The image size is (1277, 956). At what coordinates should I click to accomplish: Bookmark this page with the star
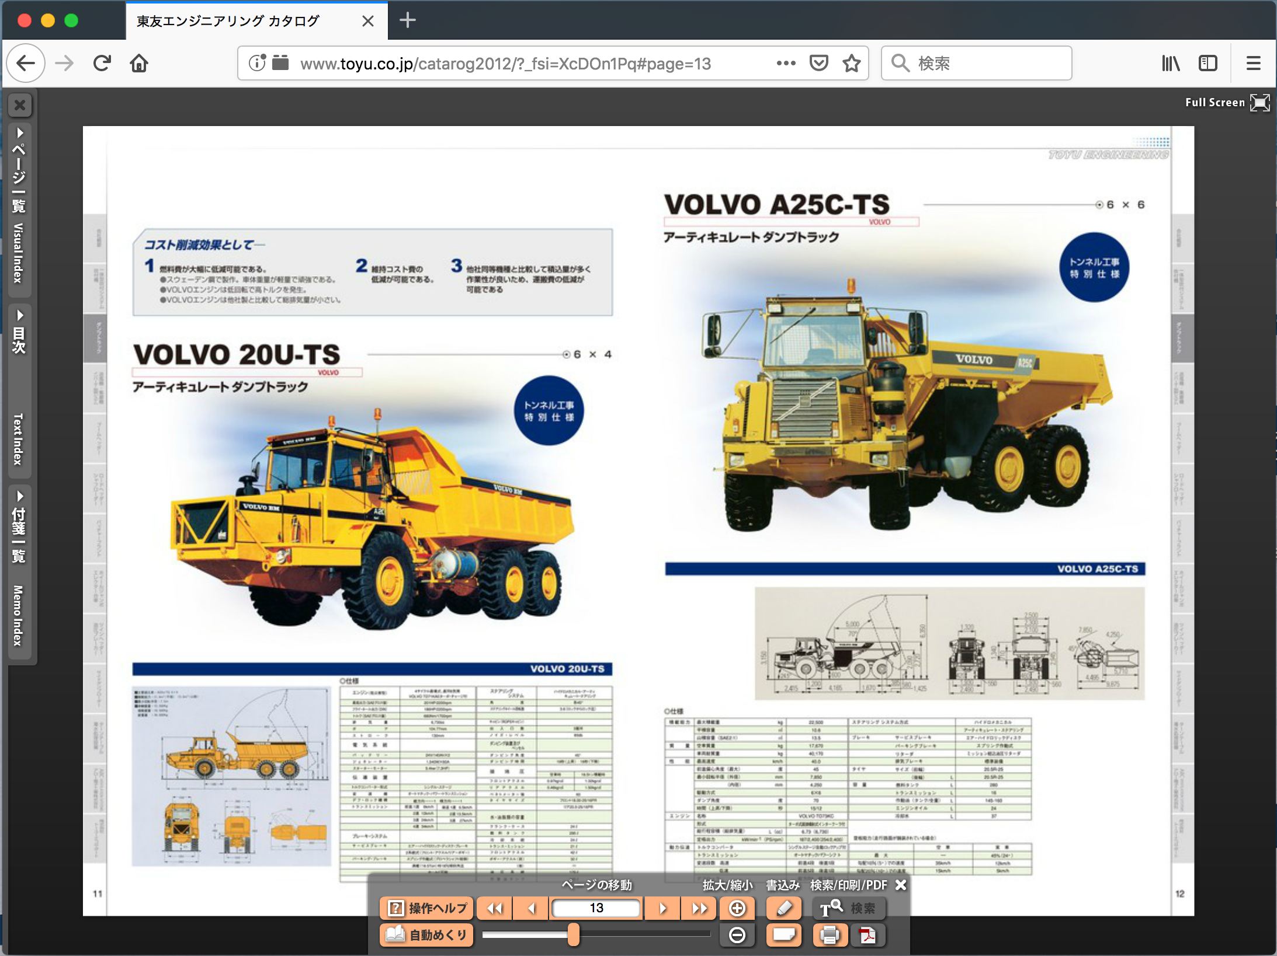(852, 63)
